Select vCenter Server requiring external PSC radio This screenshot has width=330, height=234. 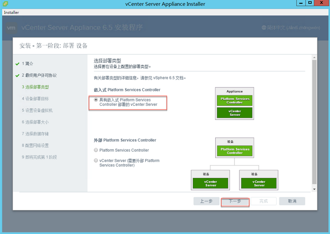96,160
